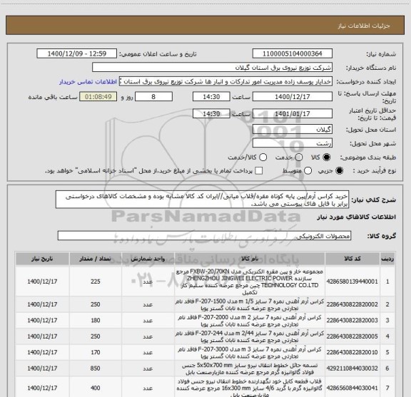Click the کد کالا column header
Screen dimensions: 411x397
coord(352,259)
